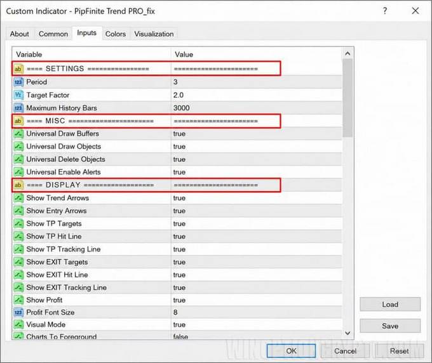The height and width of the screenshot is (363, 432).
Task: Click the double-type icon next to Target Factor
Action: [18, 95]
